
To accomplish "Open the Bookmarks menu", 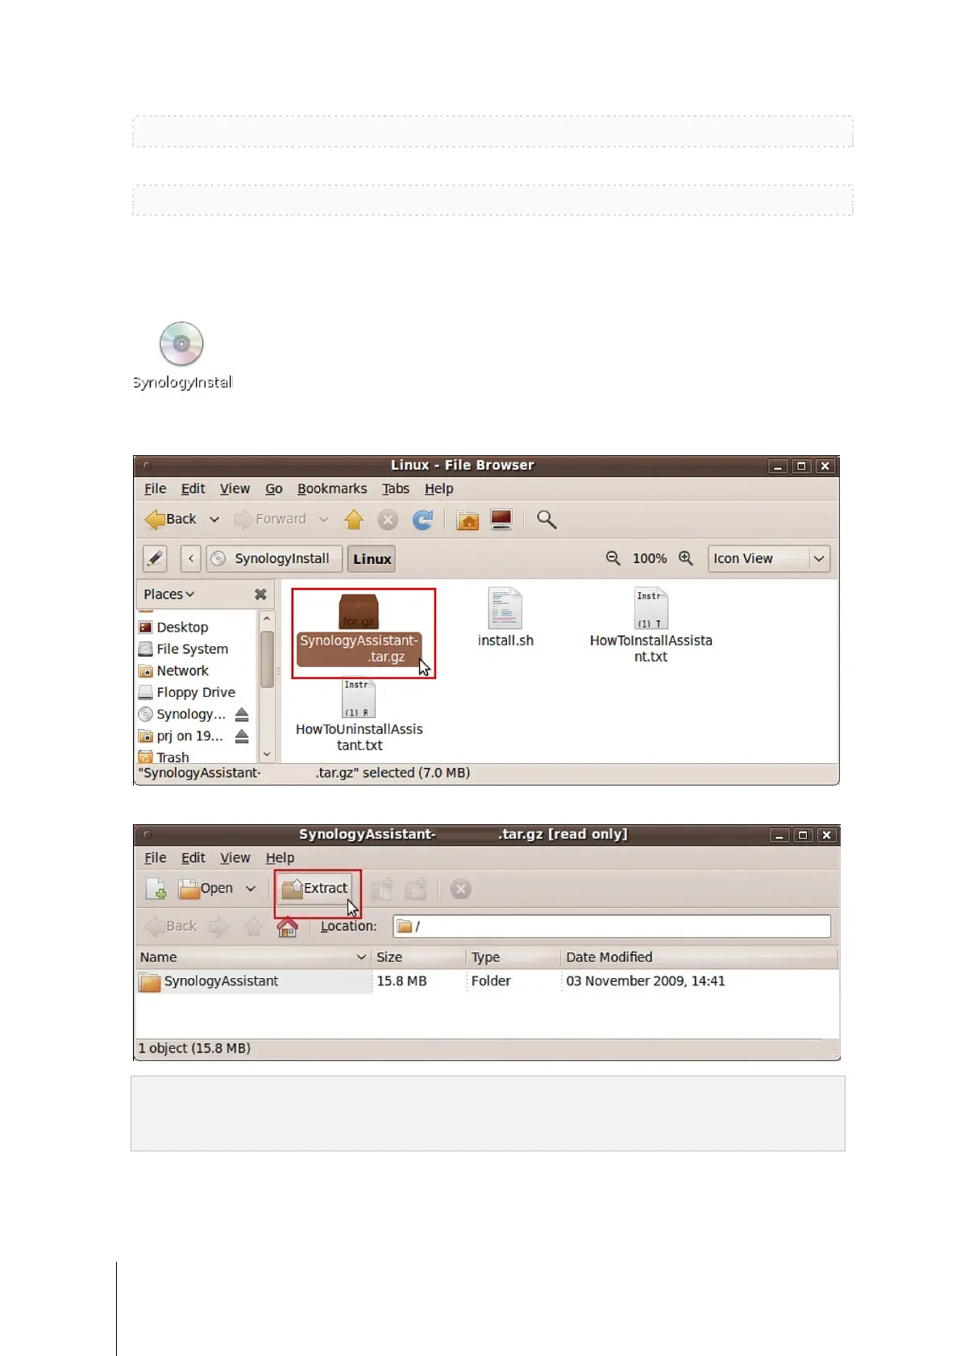I will 332,488.
